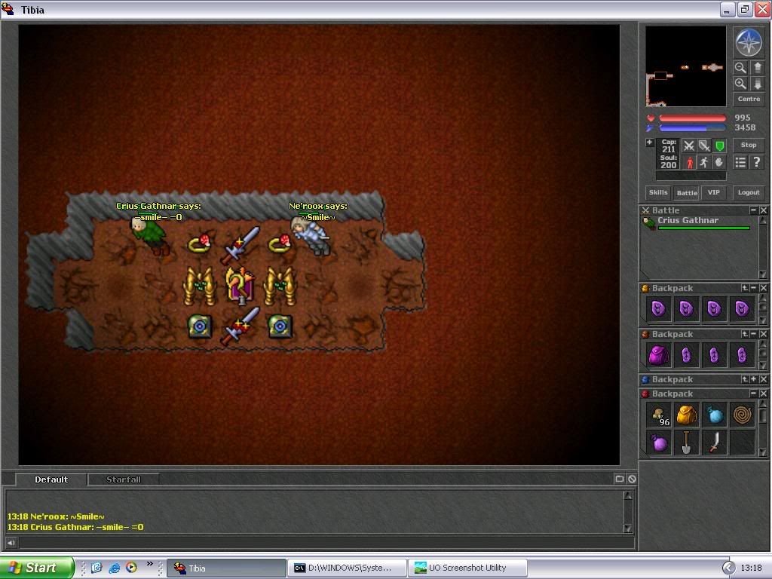Image resolution: width=772 pixels, height=579 pixels.
Task: Click the Stop button
Action: pos(749,146)
